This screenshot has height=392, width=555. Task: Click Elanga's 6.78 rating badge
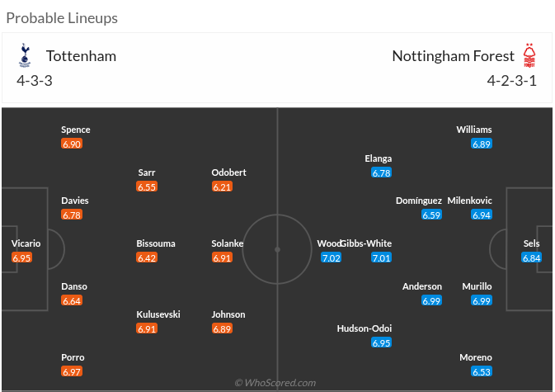point(381,172)
